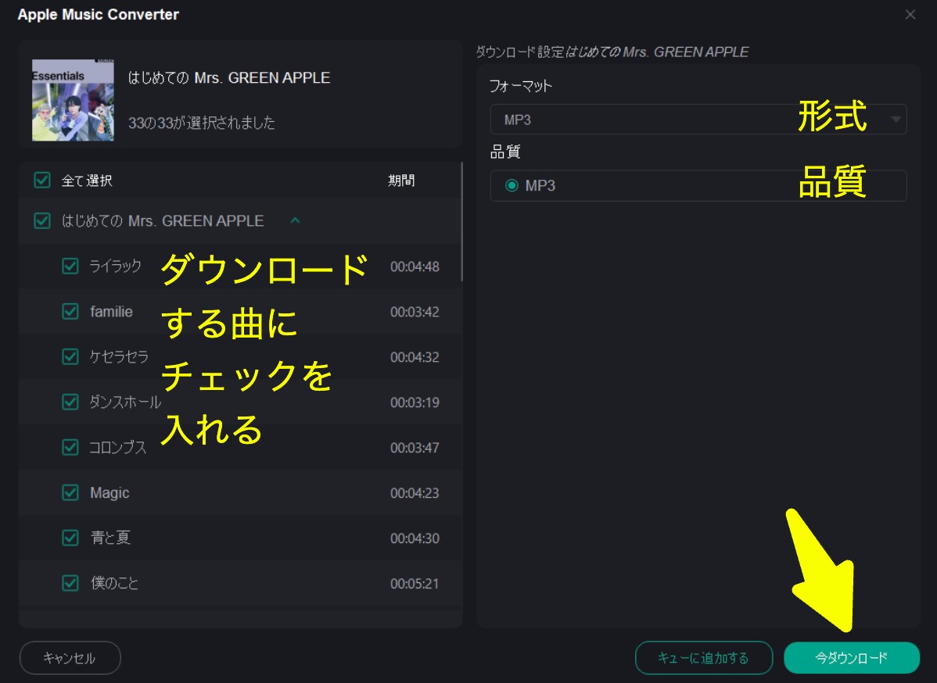The height and width of the screenshot is (683, 937).
Task: Click the 僕のこと song title
Action: click(x=114, y=583)
